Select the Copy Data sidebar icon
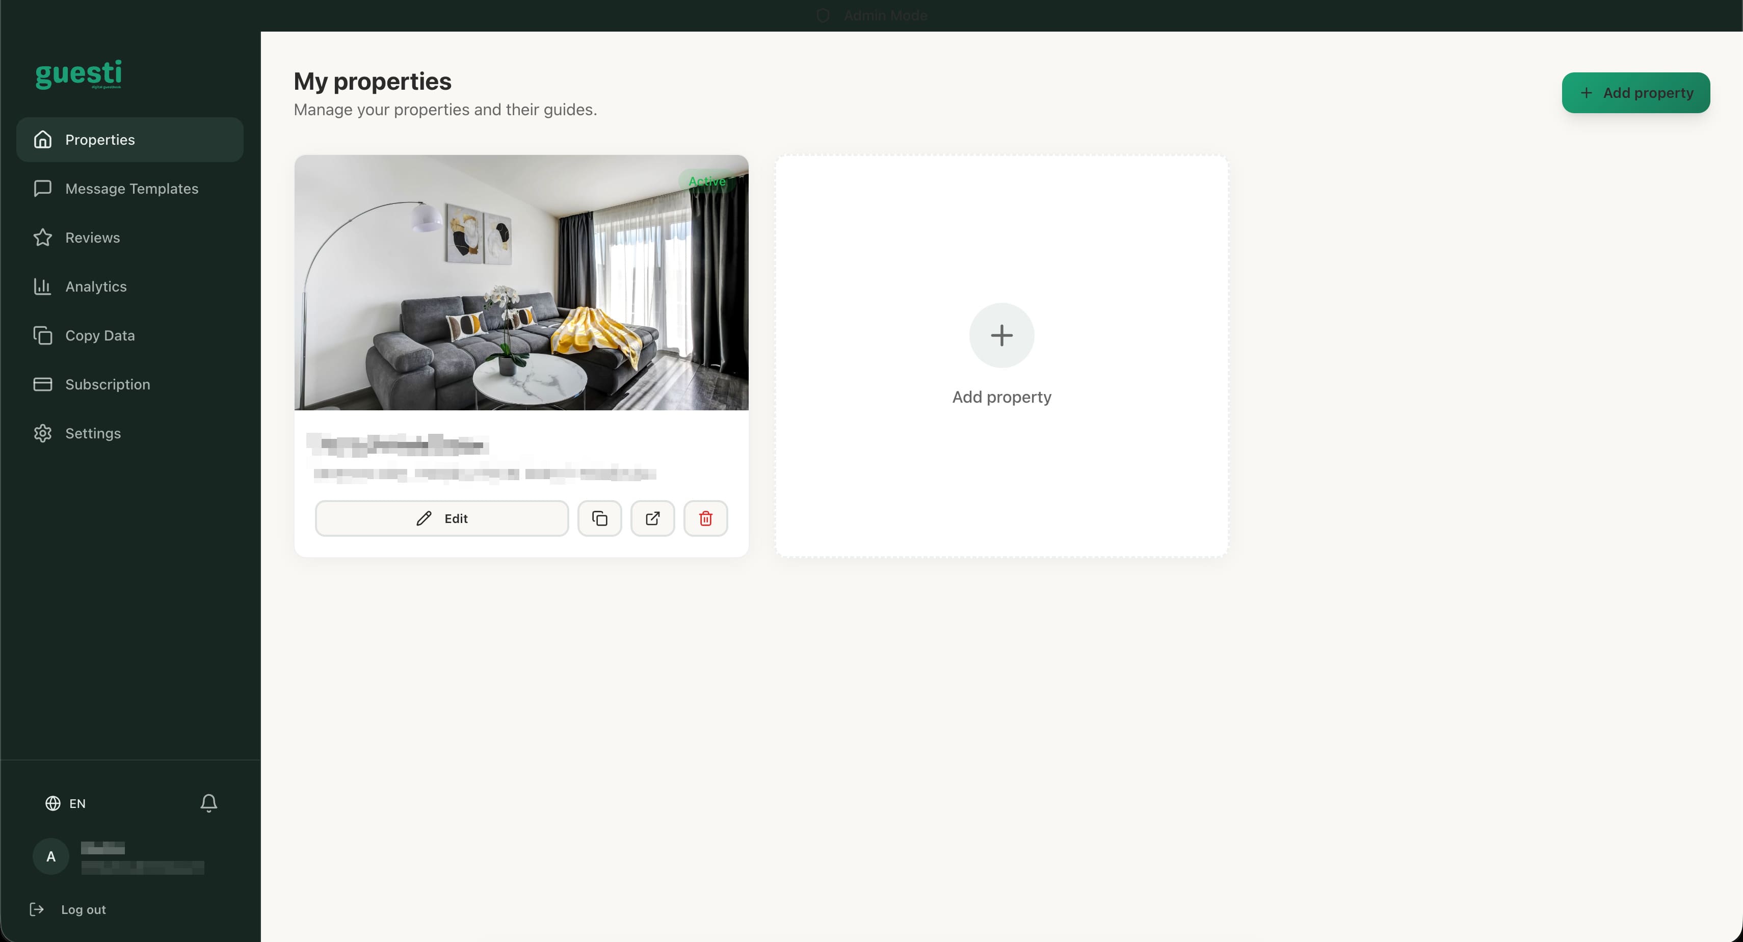The image size is (1743, 942). click(42, 335)
